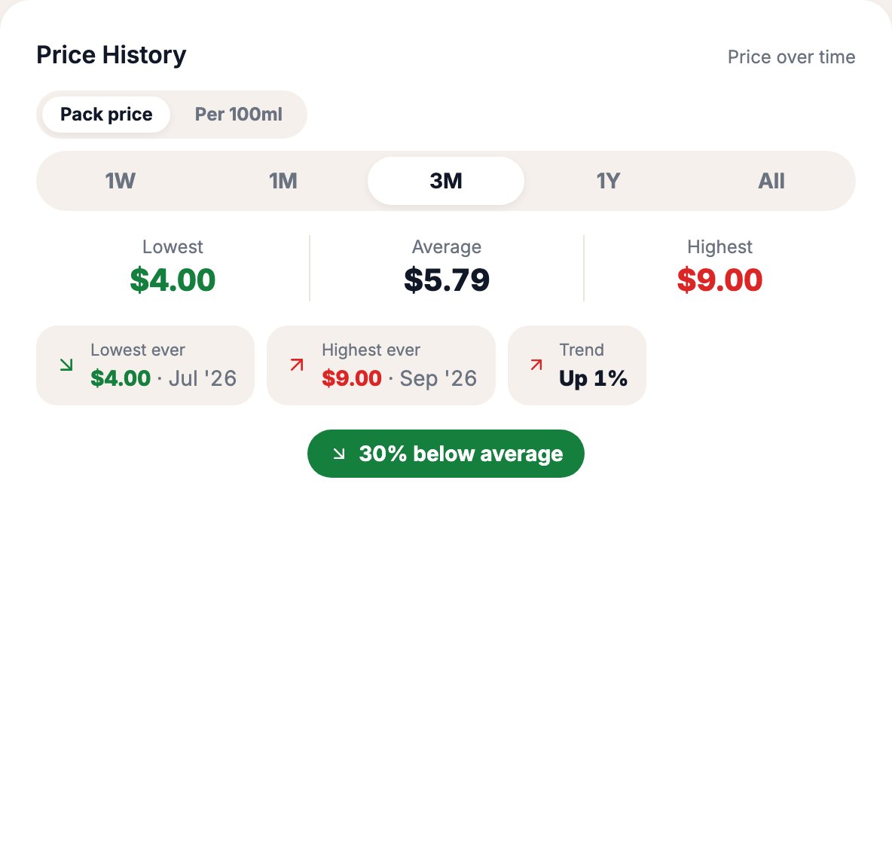
Task: Select the 3M time range
Action: (445, 181)
